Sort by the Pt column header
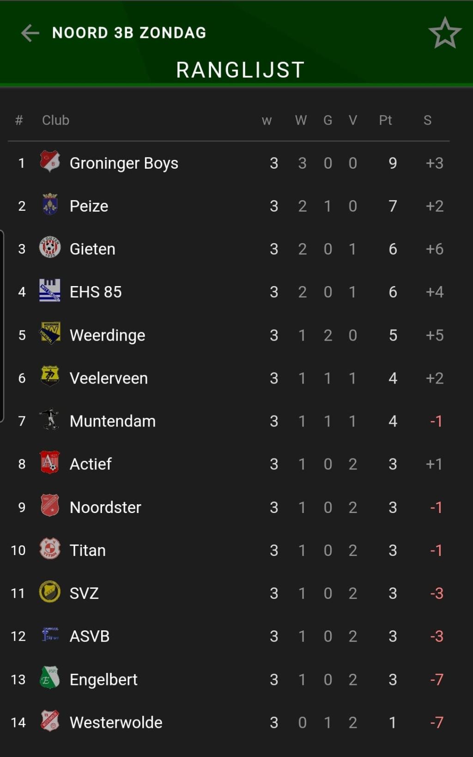This screenshot has width=473, height=757. tap(386, 120)
